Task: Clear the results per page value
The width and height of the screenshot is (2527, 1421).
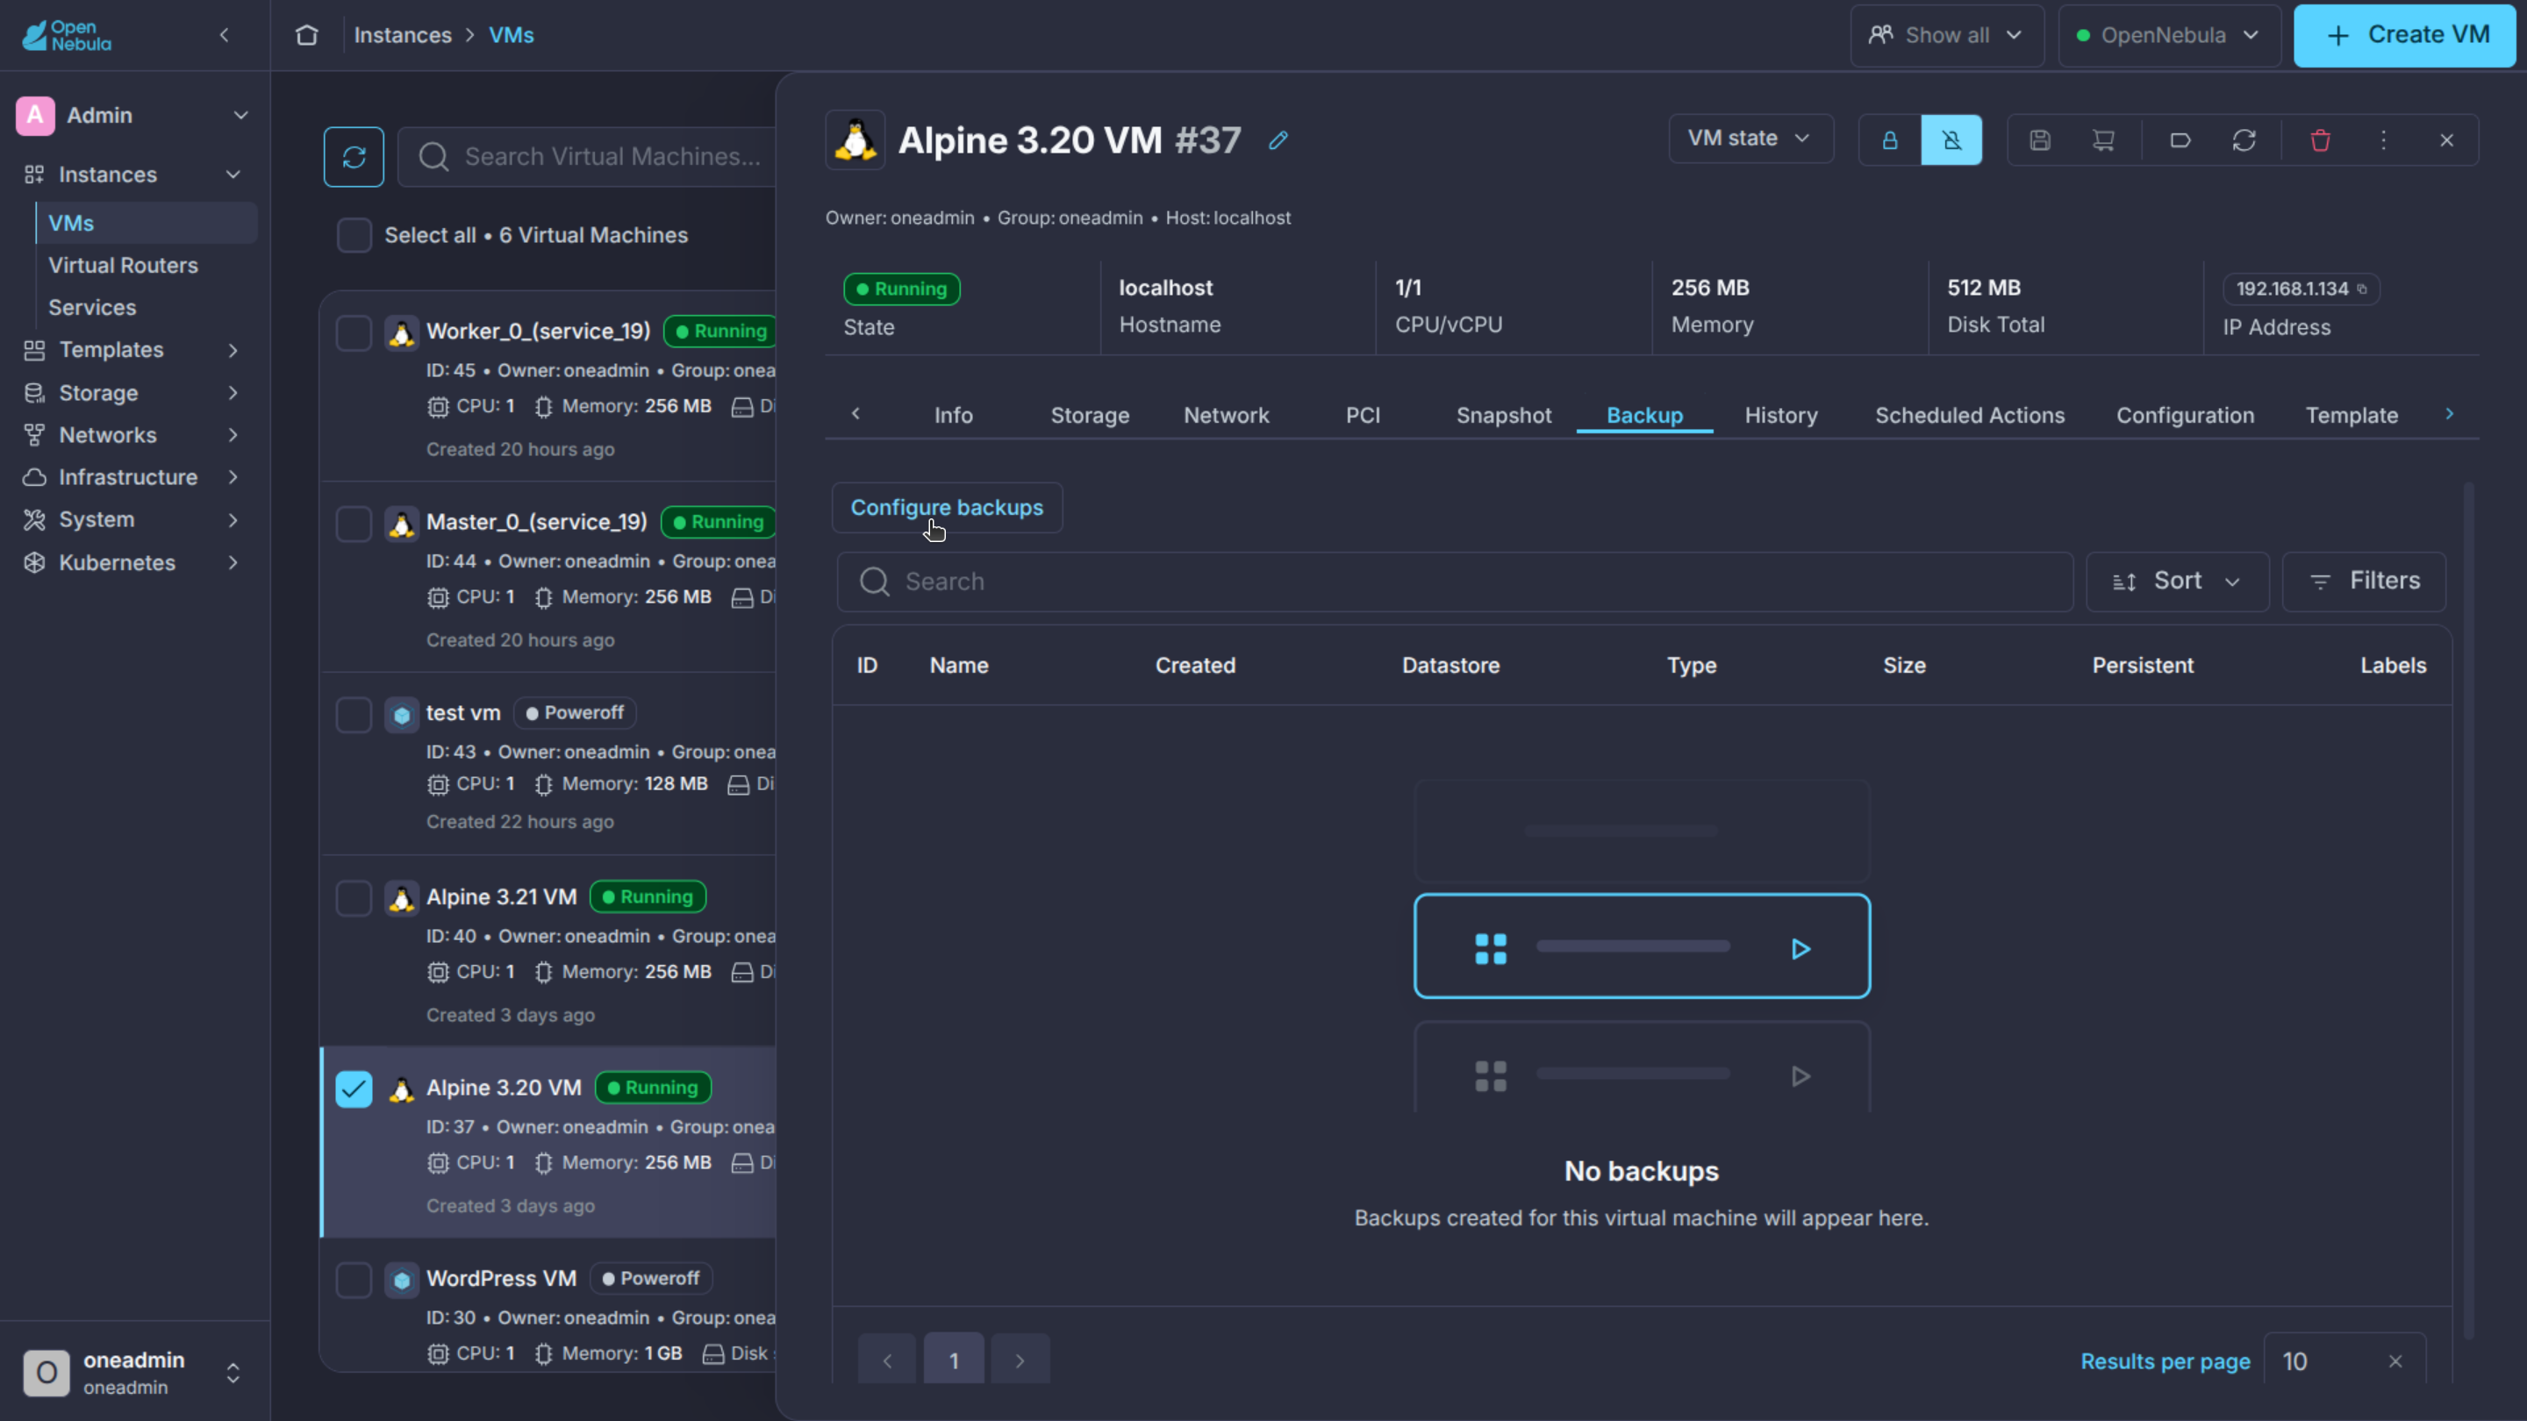Action: (x=2395, y=1361)
